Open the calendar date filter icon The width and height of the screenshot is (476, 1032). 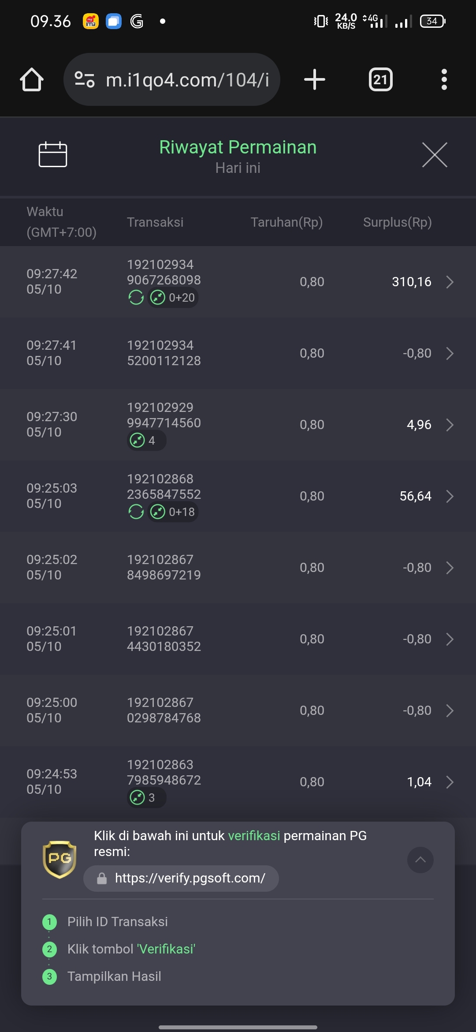click(53, 154)
